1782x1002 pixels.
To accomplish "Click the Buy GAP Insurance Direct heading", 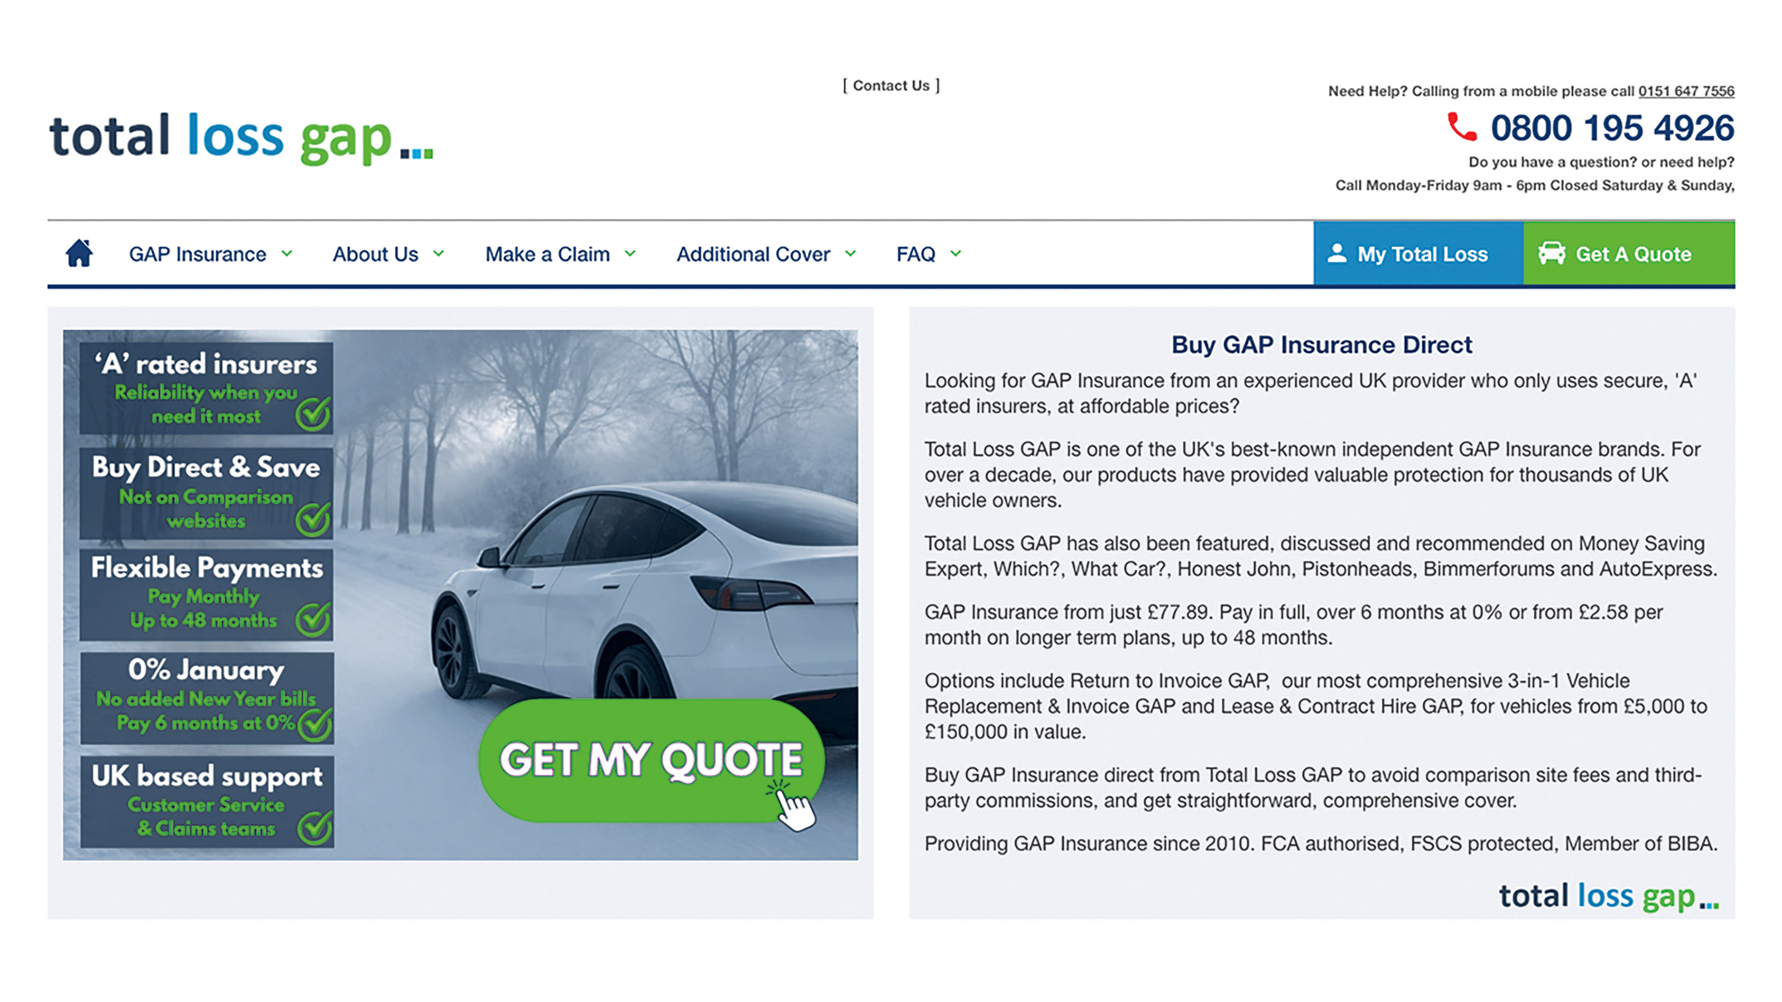I will [x=1321, y=345].
